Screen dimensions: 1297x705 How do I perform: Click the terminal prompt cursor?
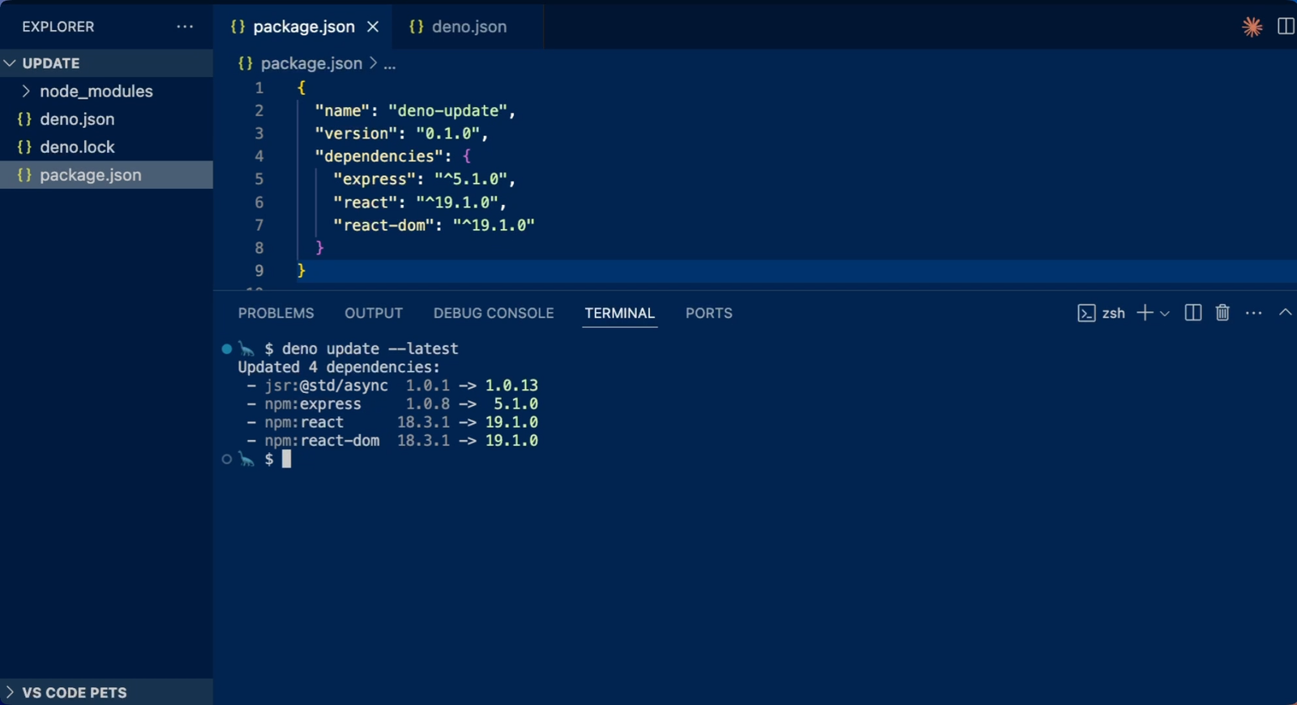pyautogui.click(x=286, y=459)
